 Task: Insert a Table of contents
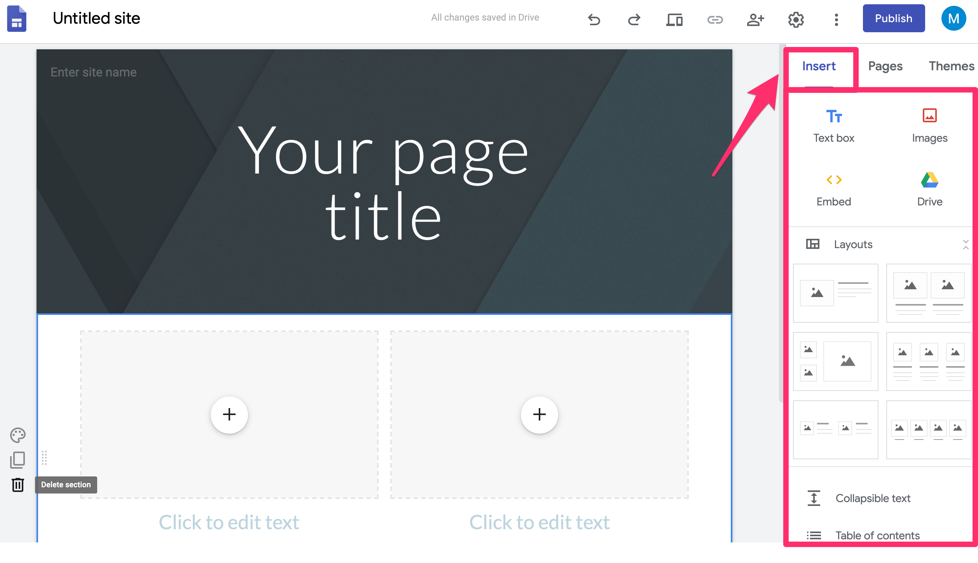pos(877,535)
